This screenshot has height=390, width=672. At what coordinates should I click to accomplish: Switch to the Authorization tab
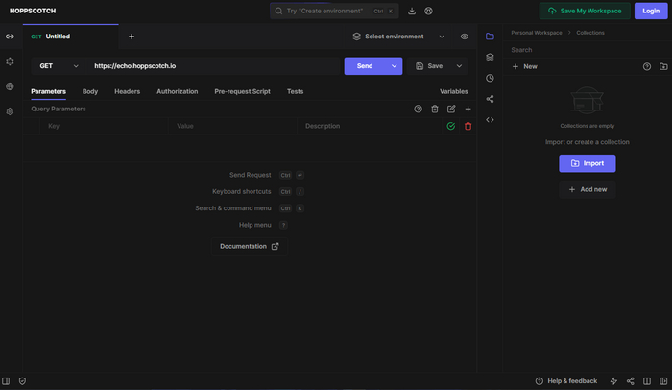point(177,91)
